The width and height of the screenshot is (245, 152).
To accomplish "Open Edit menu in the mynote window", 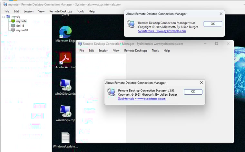I will [16, 11].
